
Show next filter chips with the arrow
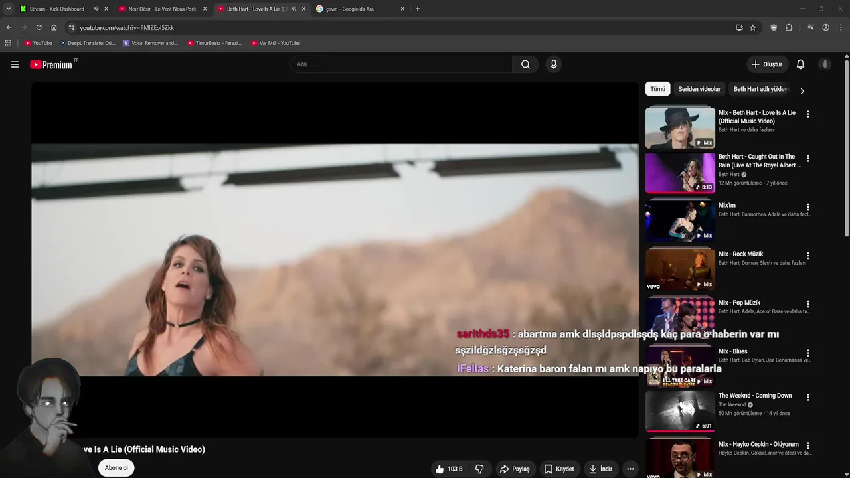click(x=802, y=91)
